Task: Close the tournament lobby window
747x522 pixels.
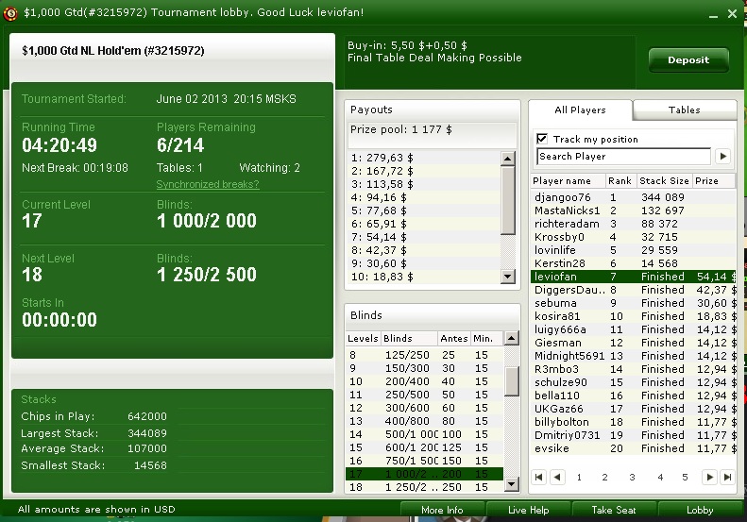Action: 732,14
